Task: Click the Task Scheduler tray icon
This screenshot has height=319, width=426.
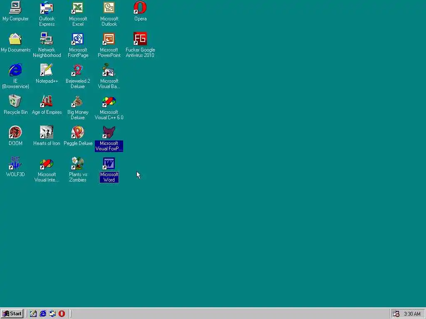Action: tap(396, 314)
